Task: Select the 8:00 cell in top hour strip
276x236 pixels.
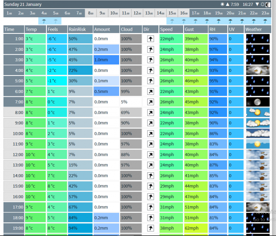Action: (90, 13)
